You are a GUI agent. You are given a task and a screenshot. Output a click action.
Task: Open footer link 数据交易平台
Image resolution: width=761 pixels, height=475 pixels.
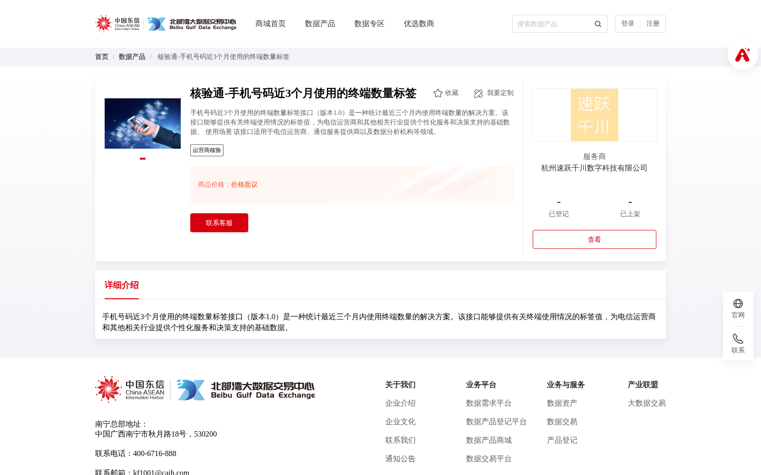489,459
